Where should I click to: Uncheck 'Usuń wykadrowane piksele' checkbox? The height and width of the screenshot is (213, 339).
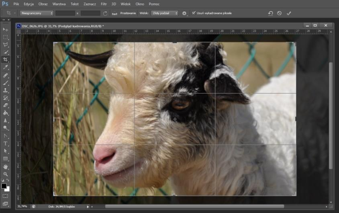tap(194, 13)
